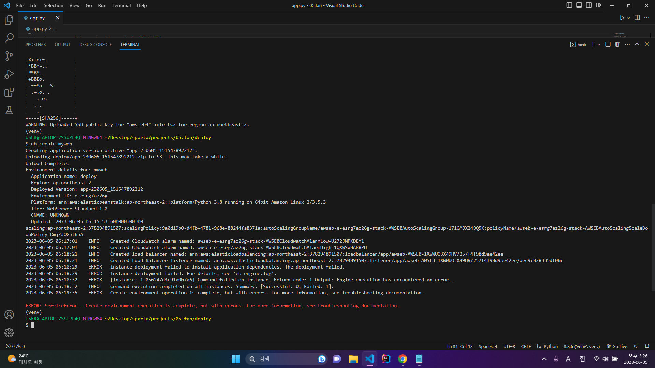Select Python interpreter 3.8.6 venv
The height and width of the screenshot is (368, 655).
pyautogui.click(x=582, y=346)
